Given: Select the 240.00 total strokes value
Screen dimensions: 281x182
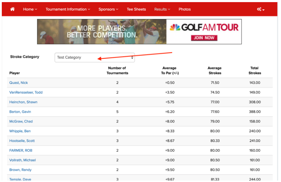Looking at the screenshot, I should pyautogui.click(x=255, y=131).
